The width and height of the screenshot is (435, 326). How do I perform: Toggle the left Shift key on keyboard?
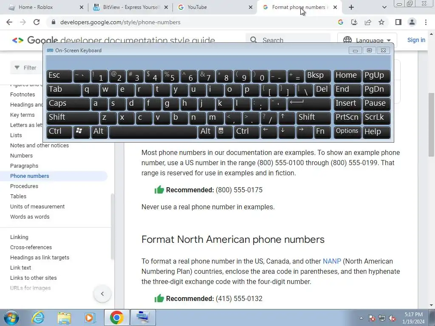point(73,118)
